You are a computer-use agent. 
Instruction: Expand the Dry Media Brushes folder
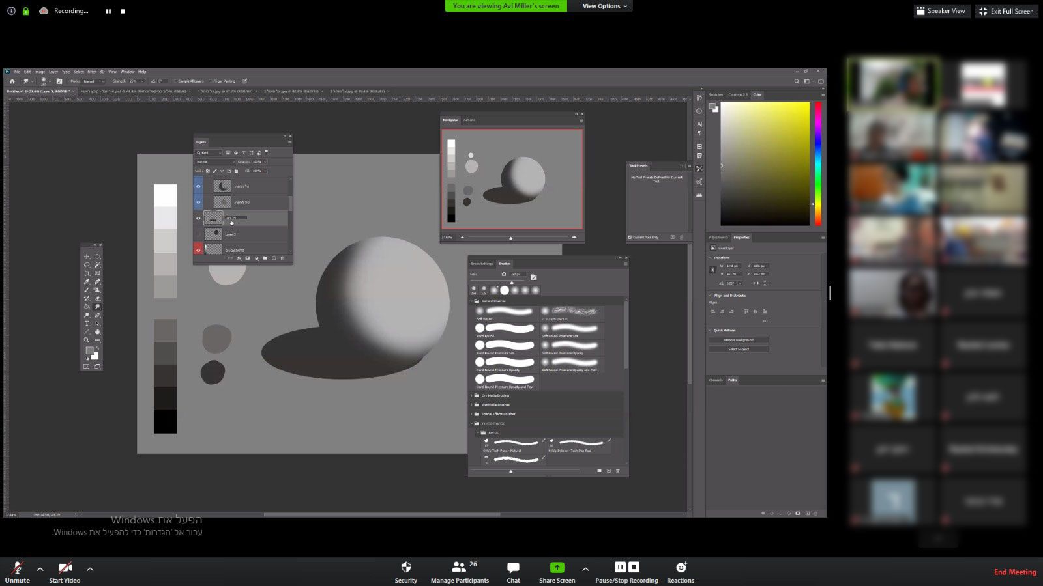(472, 395)
